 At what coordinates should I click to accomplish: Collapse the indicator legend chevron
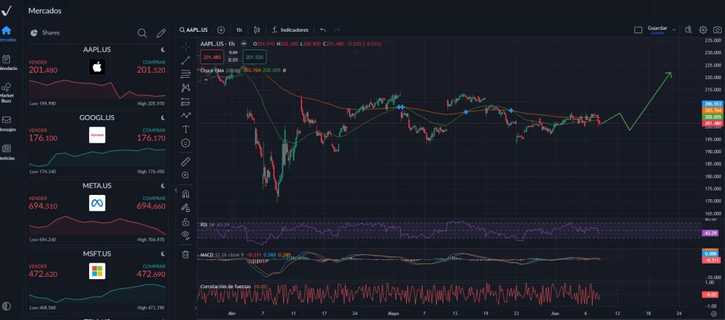coord(206,80)
